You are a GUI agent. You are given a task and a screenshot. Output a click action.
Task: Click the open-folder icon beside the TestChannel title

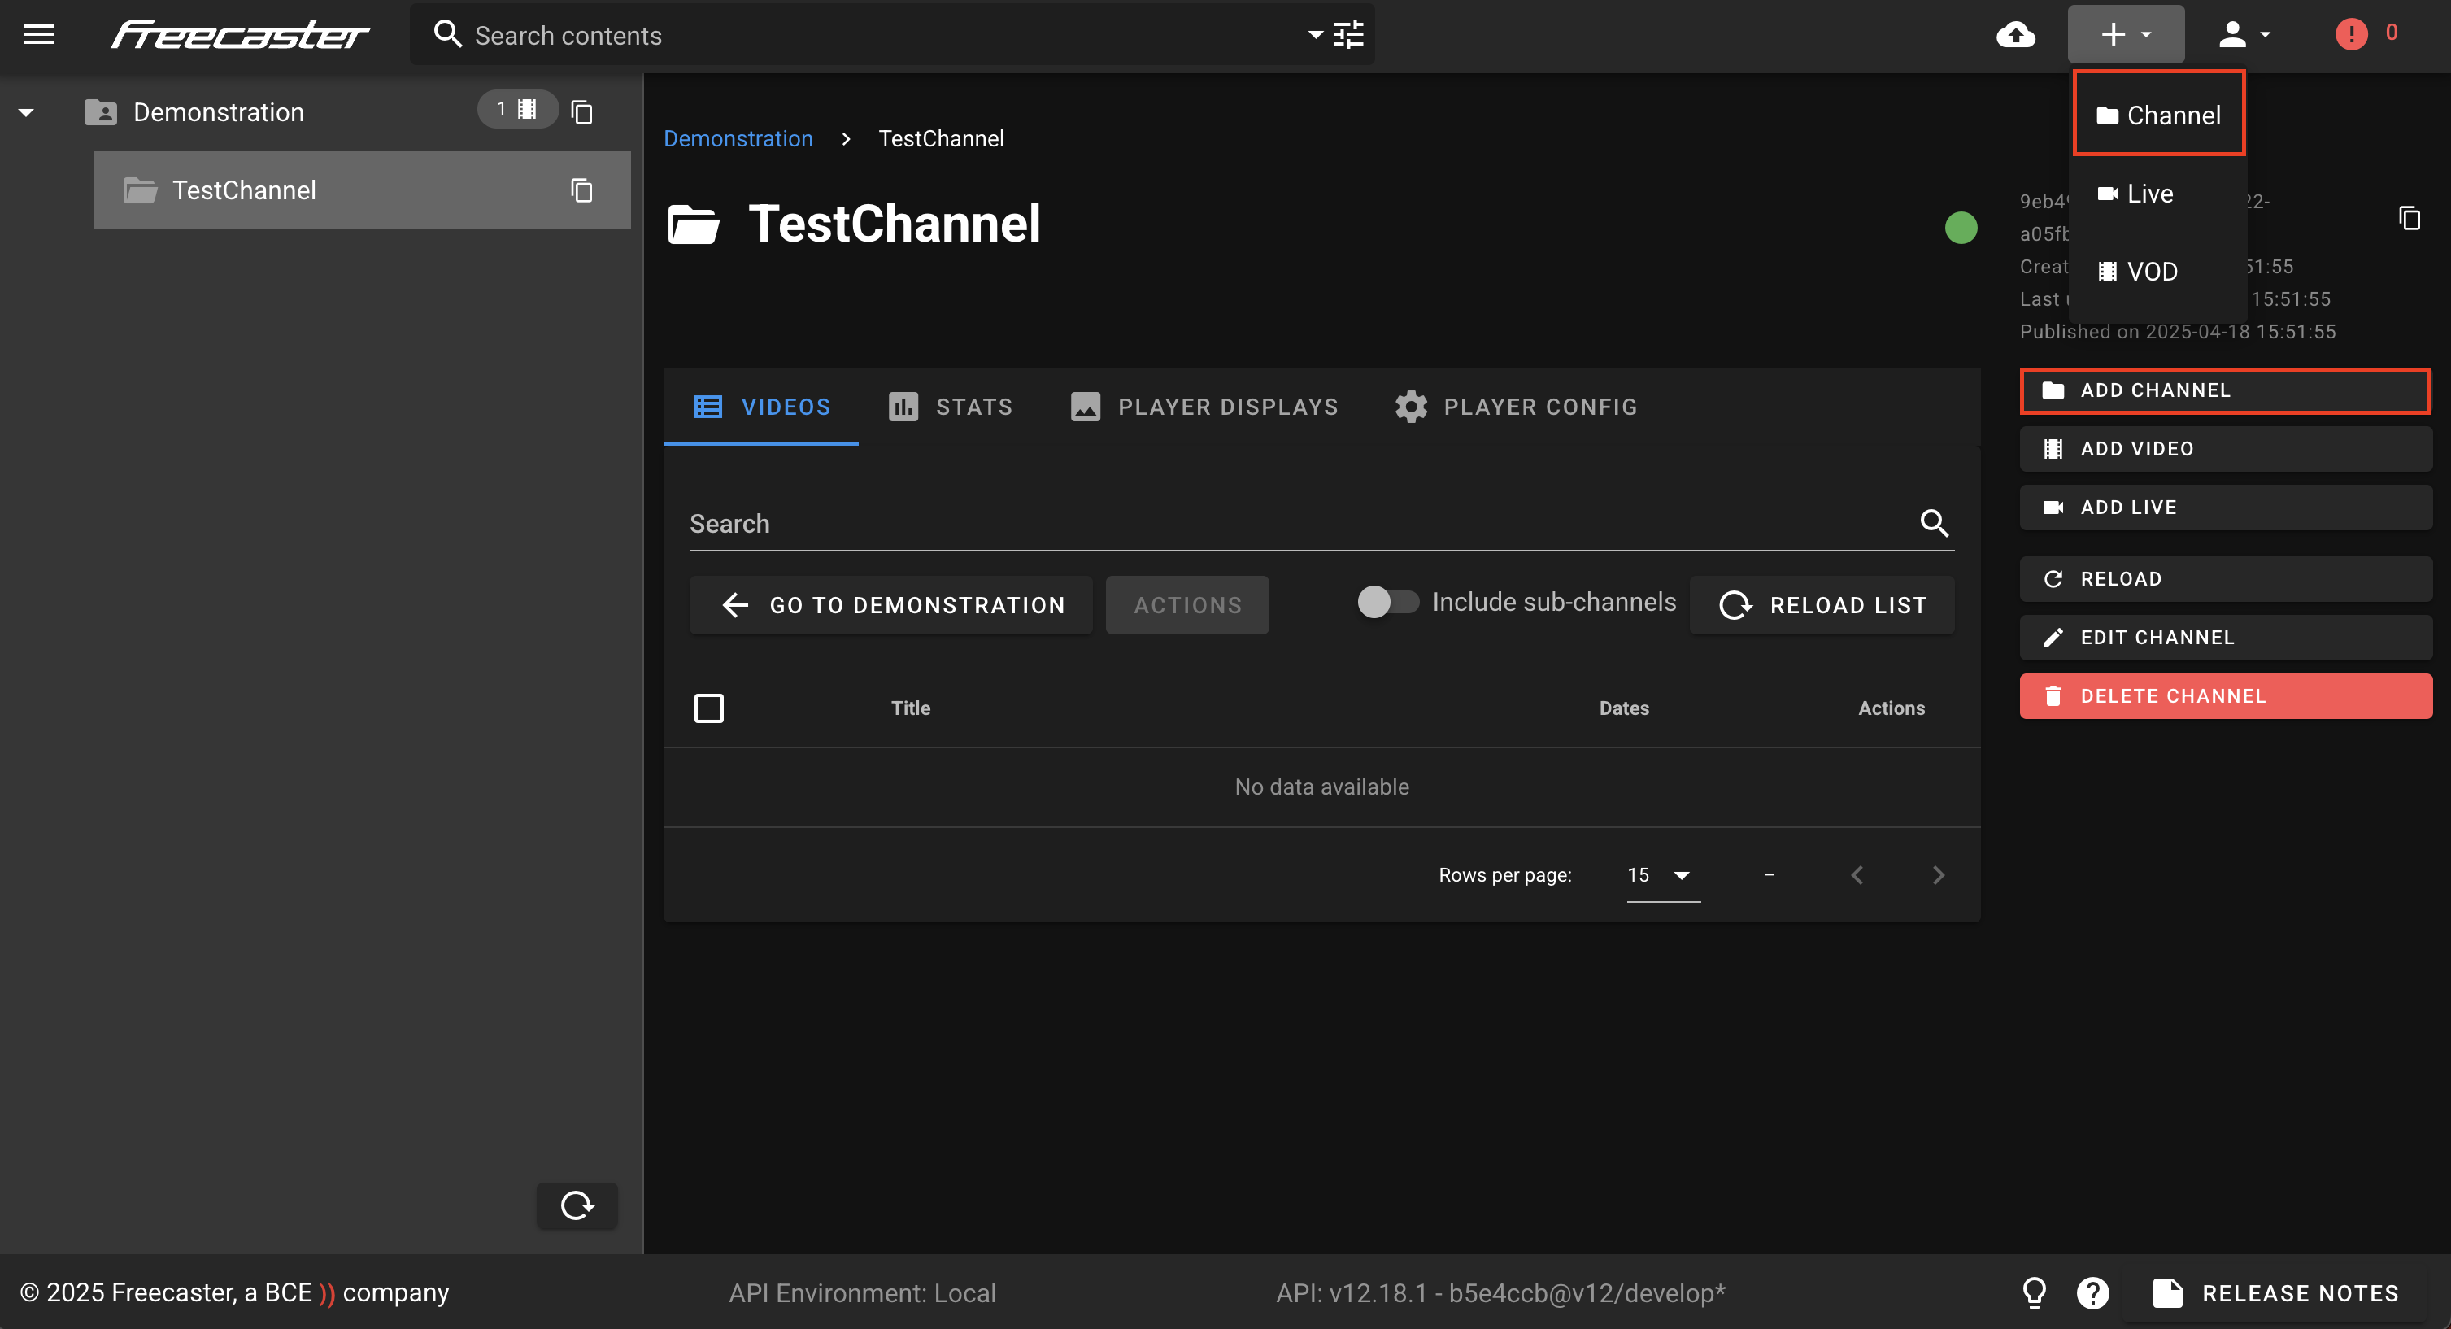[694, 224]
